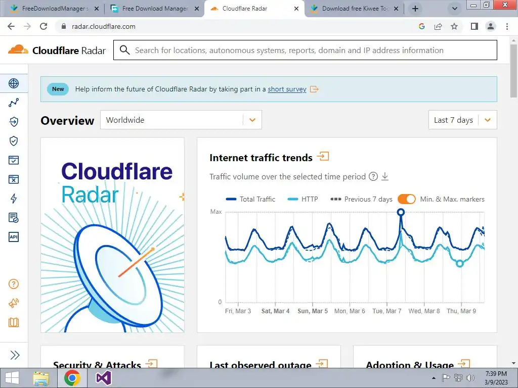Screen dimensions: 518x388
Task: Open the orange book glossary sidebar icon
Action: [14, 322]
